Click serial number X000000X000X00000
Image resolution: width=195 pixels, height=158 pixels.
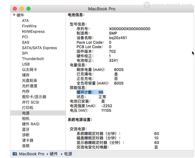click(x=130, y=29)
